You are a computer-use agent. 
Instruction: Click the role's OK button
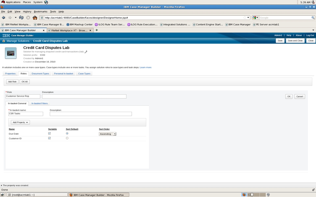tap(289, 96)
